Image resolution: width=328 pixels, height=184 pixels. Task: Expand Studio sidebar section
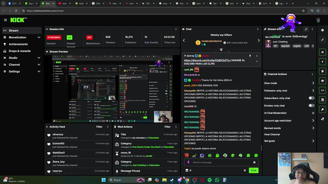[39, 58]
